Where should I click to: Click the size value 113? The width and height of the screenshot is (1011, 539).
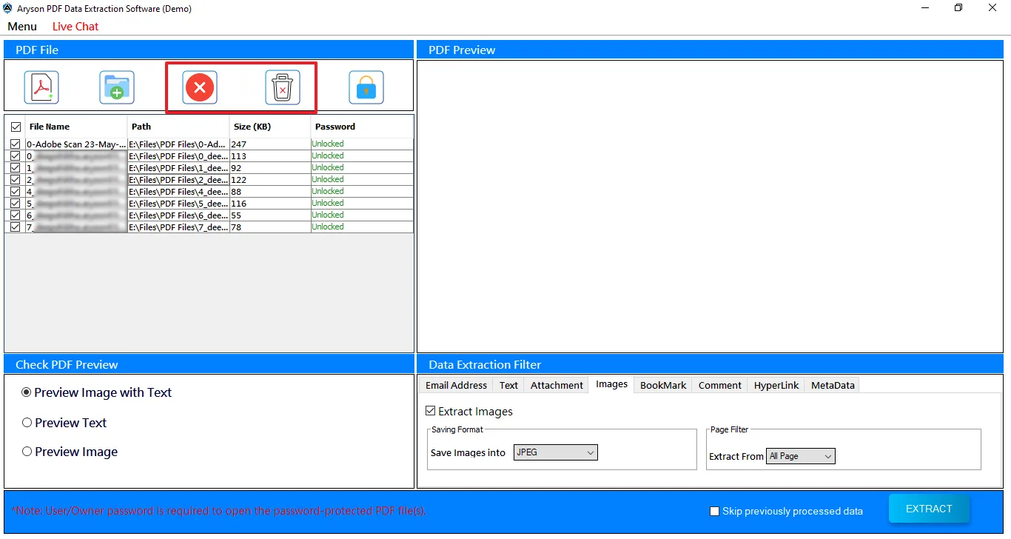pyautogui.click(x=238, y=156)
